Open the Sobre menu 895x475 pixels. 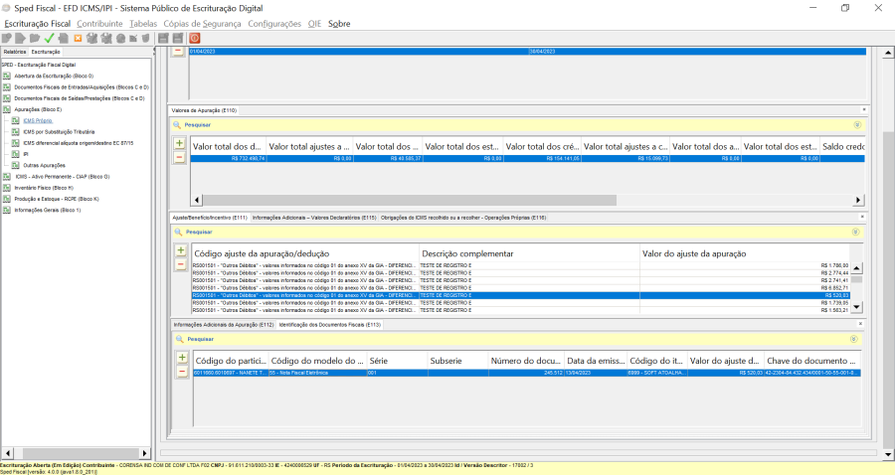(339, 24)
